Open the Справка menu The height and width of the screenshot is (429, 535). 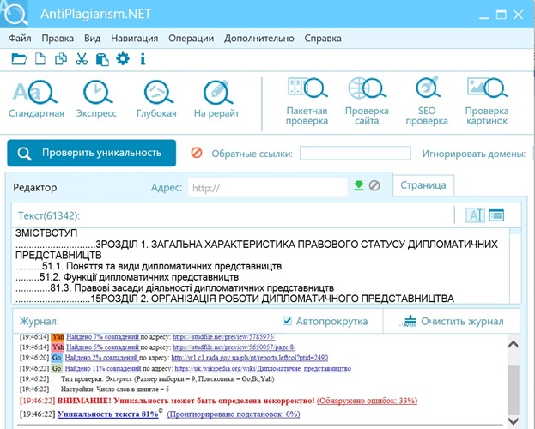[323, 39]
